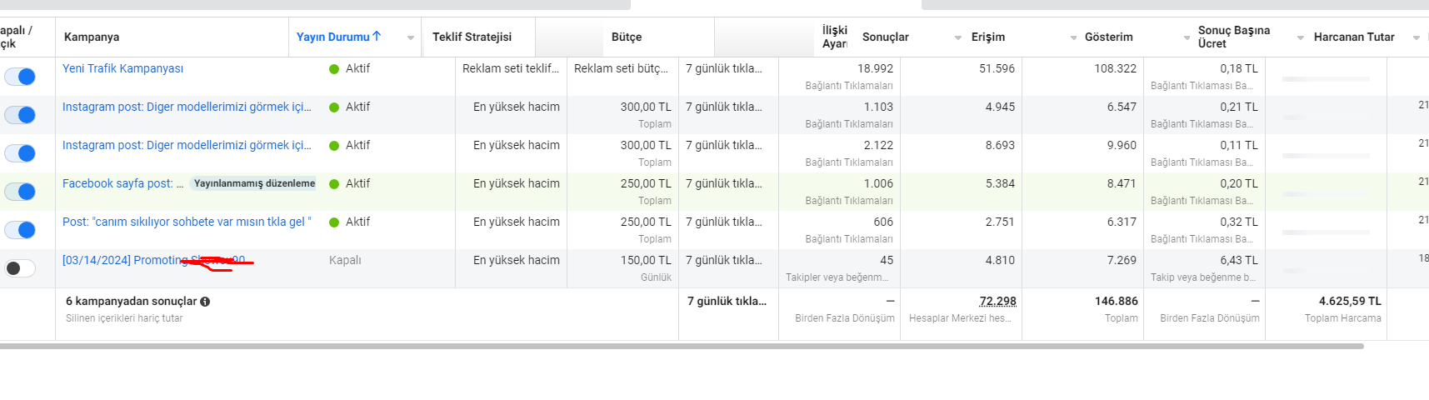This screenshot has height=400, width=1429.
Task: Expand the Sonuçlar column dropdown arrow
Action: click(958, 37)
